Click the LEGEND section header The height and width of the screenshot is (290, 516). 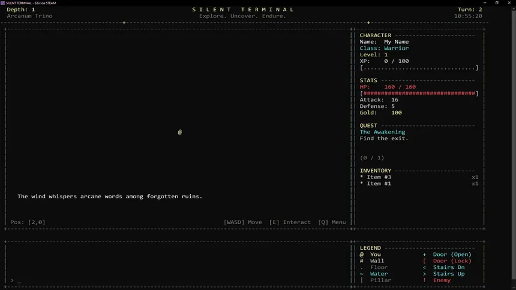[x=370, y=248]
